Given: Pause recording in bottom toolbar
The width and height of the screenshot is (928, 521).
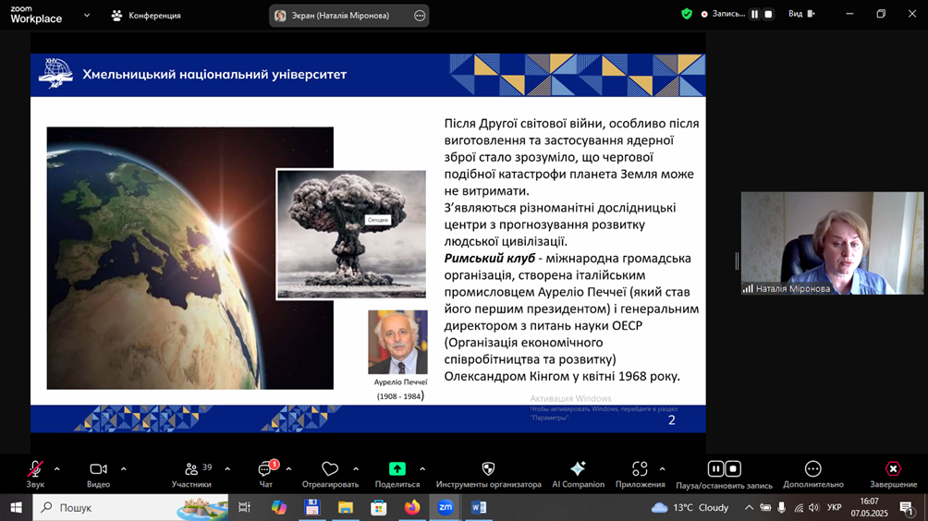Looking at the screenshot, I should (x=715, y=469).
